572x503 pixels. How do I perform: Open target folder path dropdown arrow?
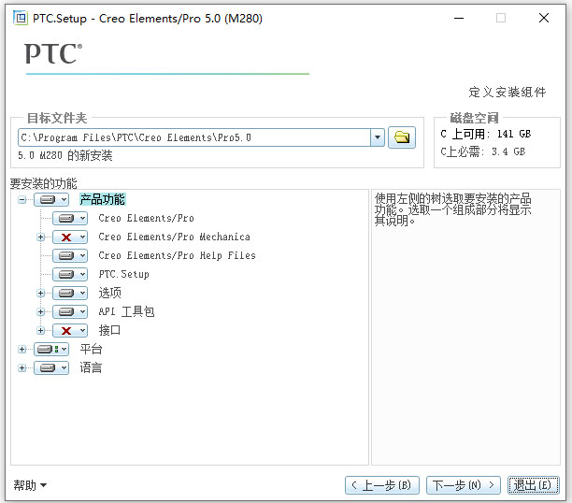(x=378, y=137)
